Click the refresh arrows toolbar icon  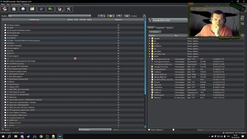pyautogui.click(x=41, y=9)
